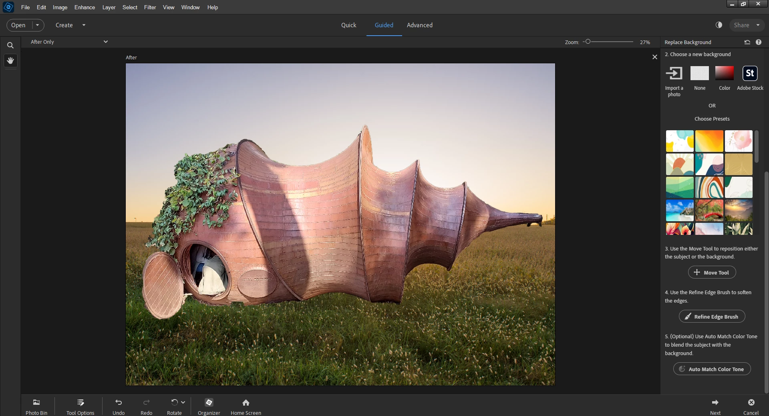Click the Import a photo icon

tap(674, 74)
